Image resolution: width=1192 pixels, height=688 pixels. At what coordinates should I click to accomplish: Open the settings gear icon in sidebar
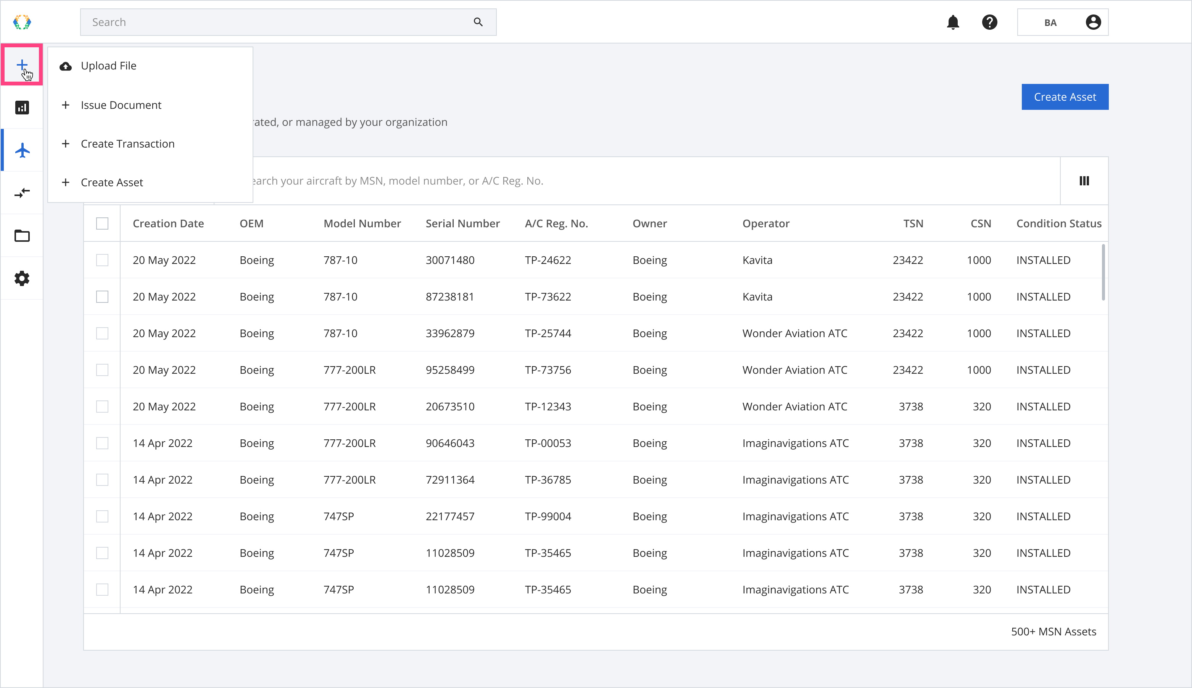tap(22, 278)
